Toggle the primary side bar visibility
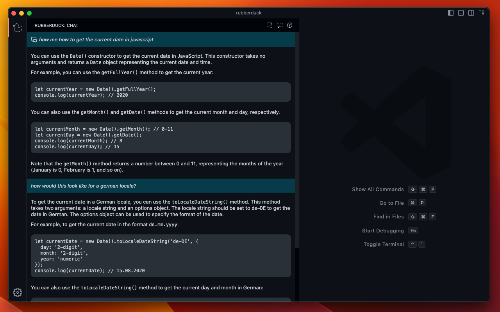The image size is (500, 312). tap(451, 13)
